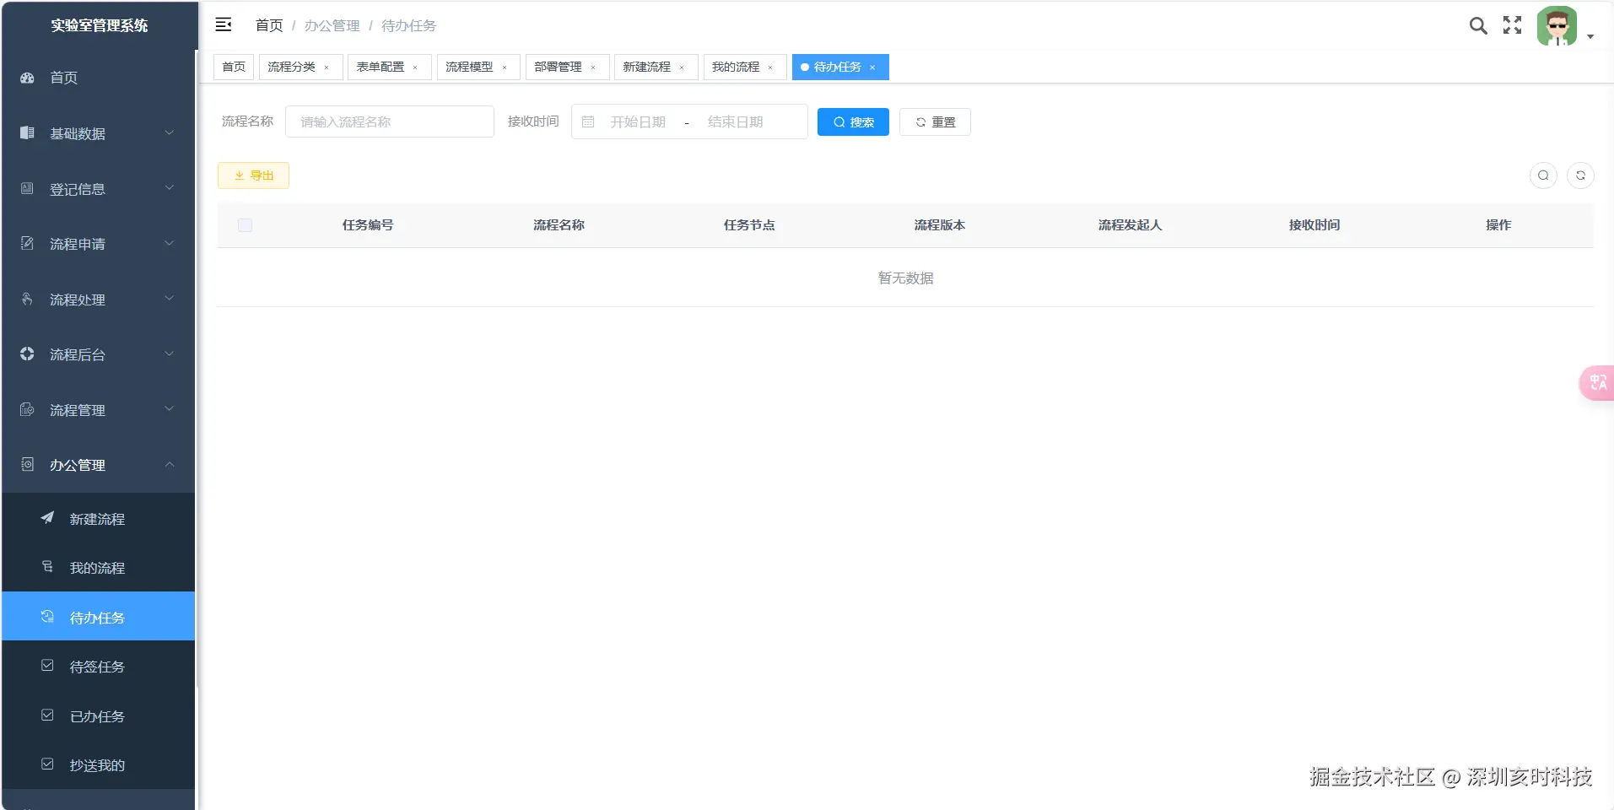Click the 结束日期 end date field

click(735, 122)
